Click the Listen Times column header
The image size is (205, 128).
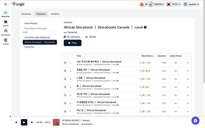coord(176,56)
